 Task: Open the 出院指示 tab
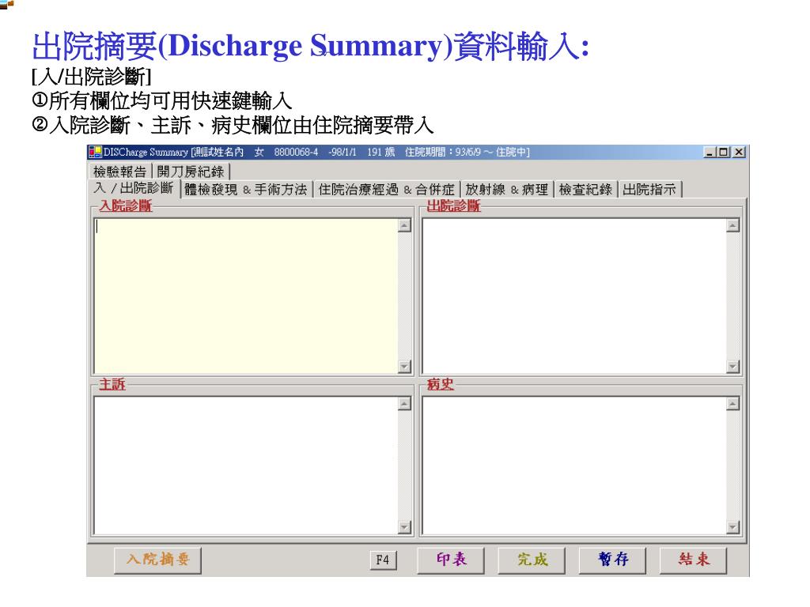tap(649, 190)
